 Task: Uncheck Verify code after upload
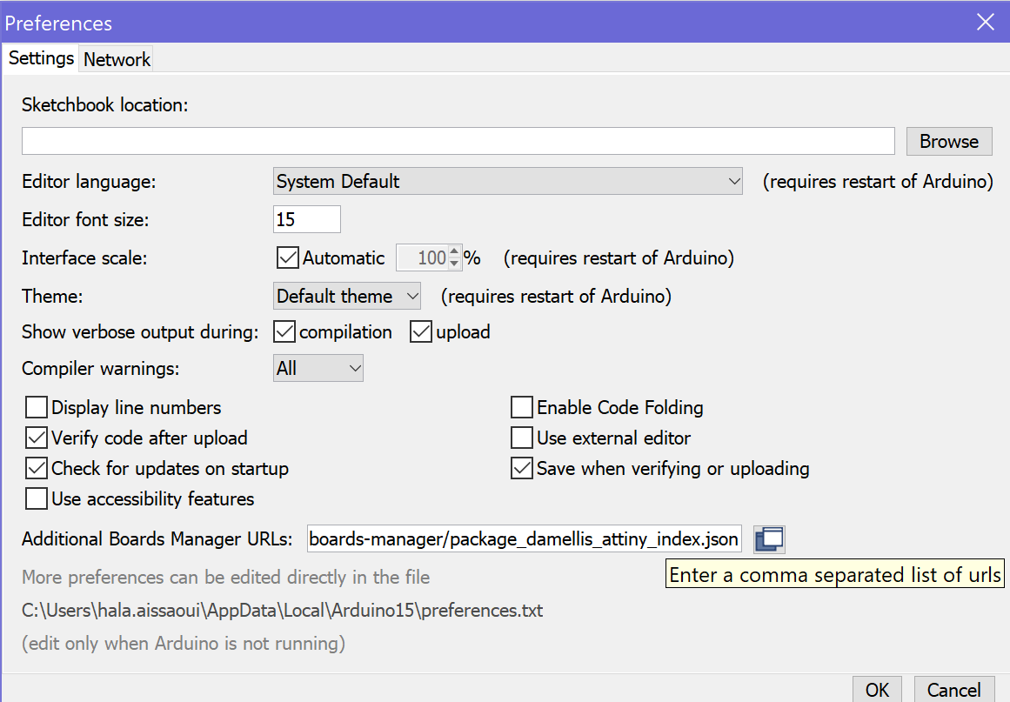click(37, 438)
